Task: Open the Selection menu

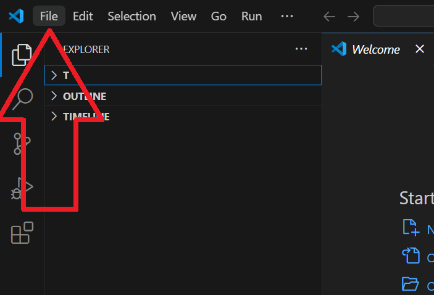Action: click(x=131, y=16)
